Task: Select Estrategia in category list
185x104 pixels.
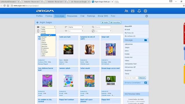Action: (48, 52)
